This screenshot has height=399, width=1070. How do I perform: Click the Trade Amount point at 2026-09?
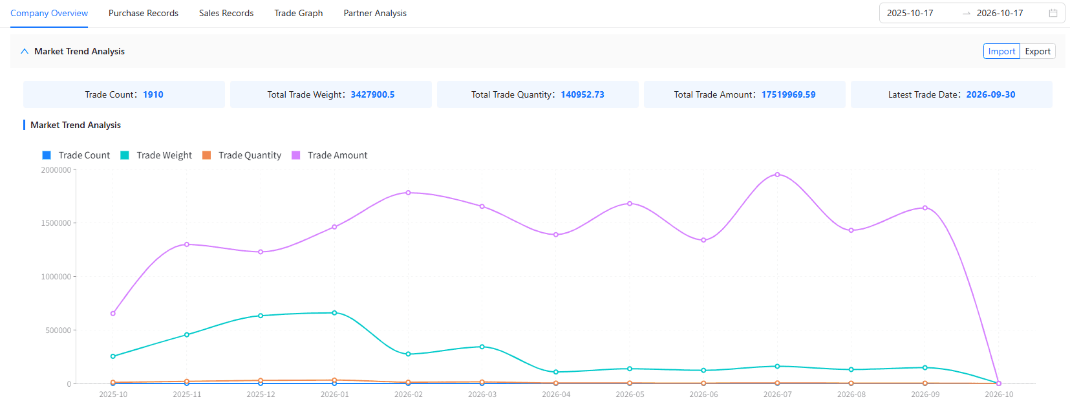pyautogui.click(x=925, y=208)
